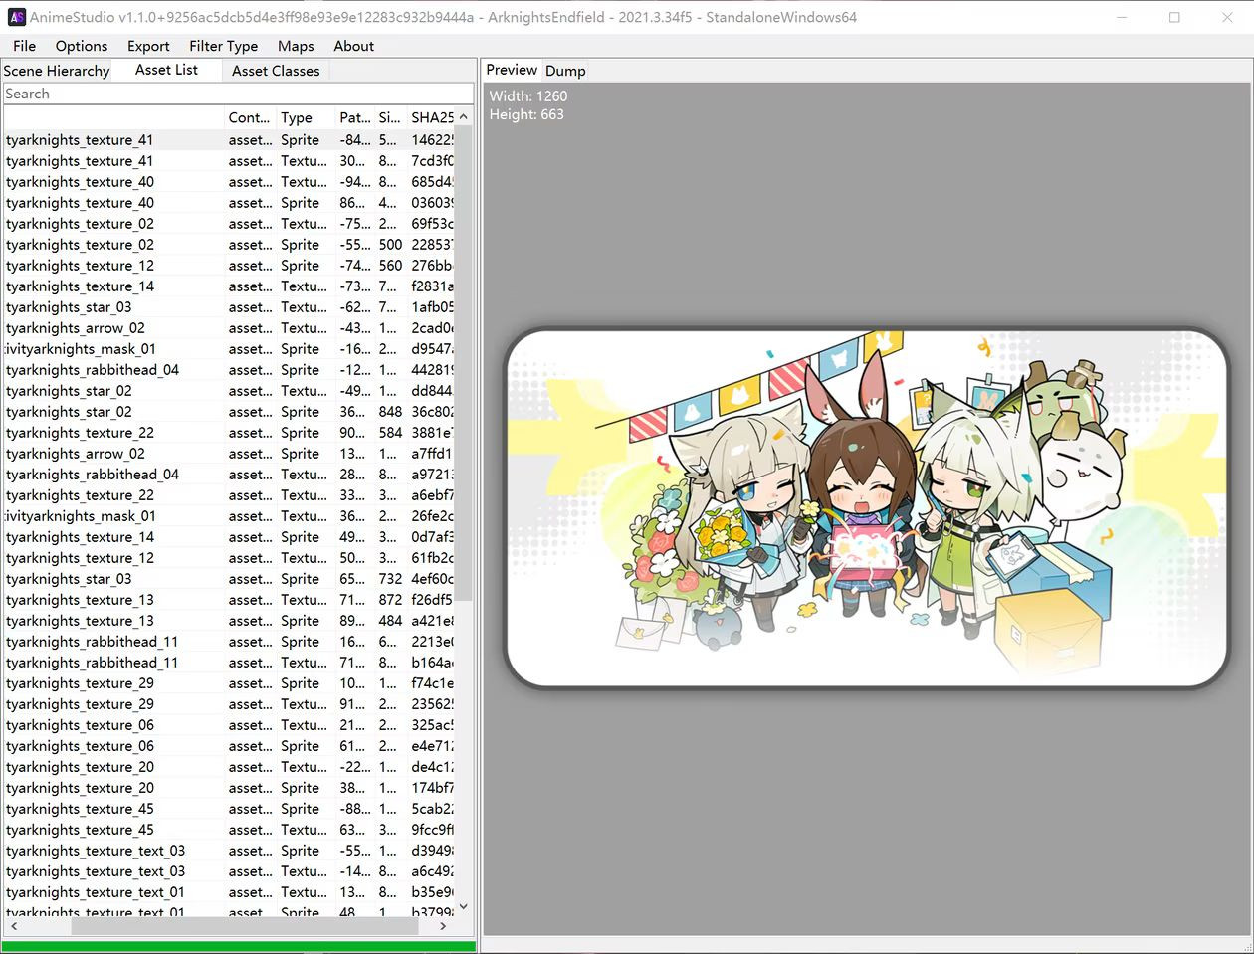Select the Dump tab
Image resolution: width=1254 pixels, height=954 pixels.
coord(565,71)
